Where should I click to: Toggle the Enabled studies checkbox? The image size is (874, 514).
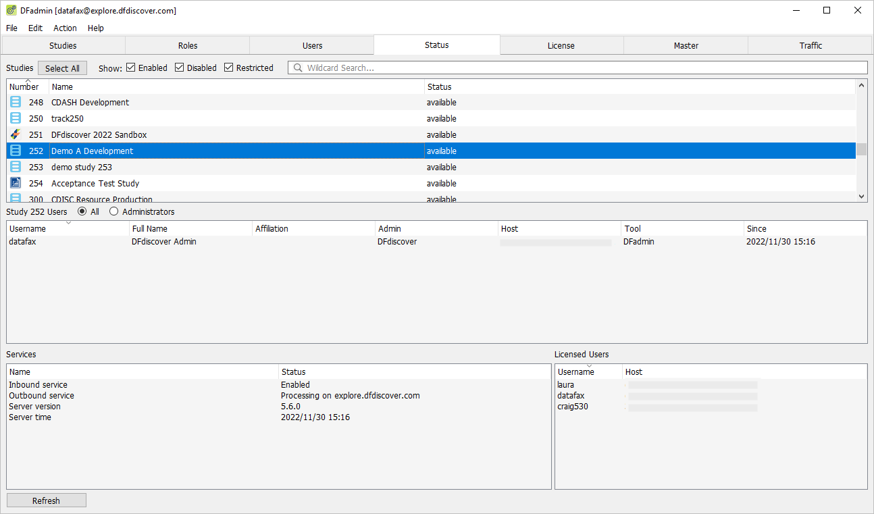tap(131, 68)
